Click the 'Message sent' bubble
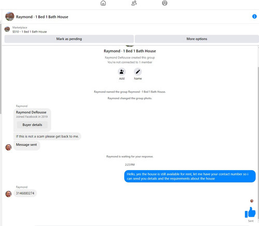Image resolution: width=259 pixels, height=226 pixels. click(26, 145)
